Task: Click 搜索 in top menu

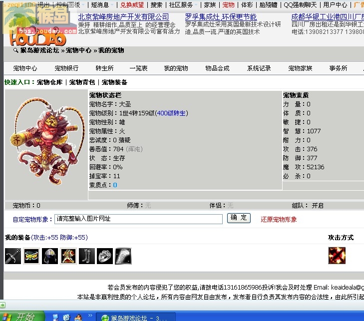Action: click(156, 4)
